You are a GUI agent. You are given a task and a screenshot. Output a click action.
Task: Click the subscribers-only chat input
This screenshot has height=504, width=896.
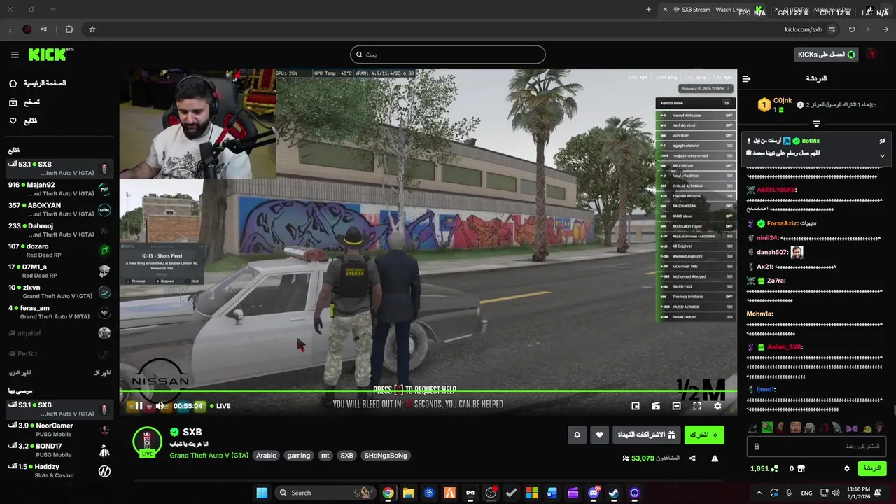pyautogui.click(x=816, y=446)
